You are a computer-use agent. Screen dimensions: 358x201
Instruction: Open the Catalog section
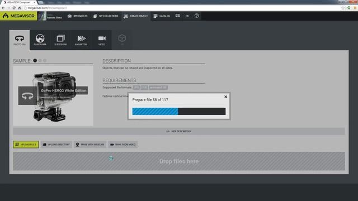click(x=162, y=16)
